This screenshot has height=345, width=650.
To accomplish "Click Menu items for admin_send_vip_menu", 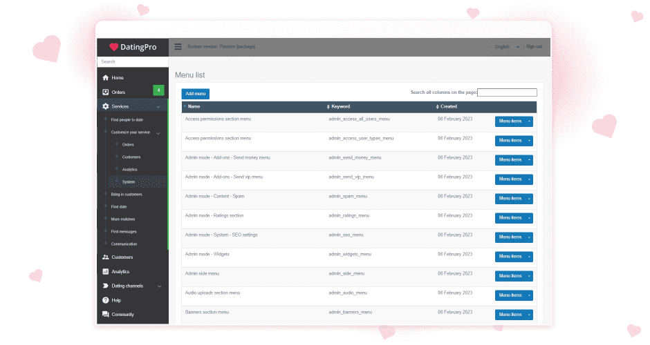I will [510, 179].
